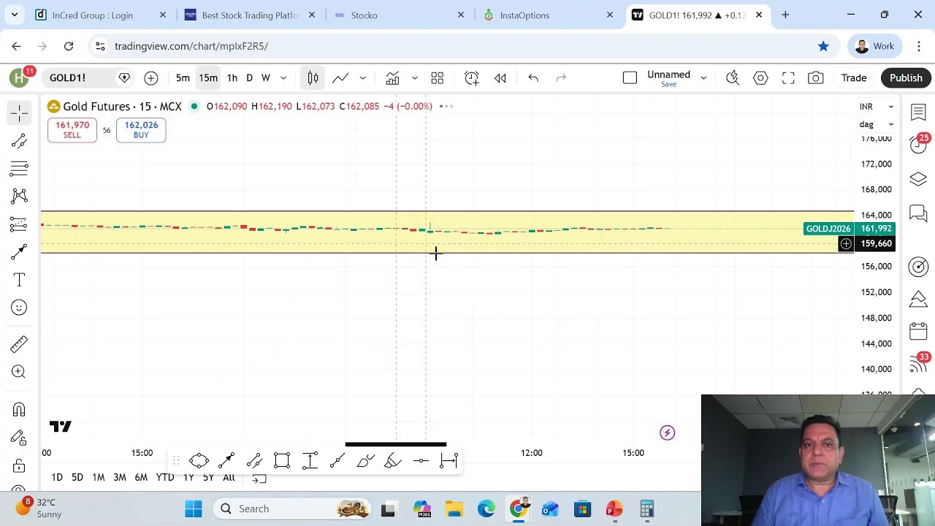The height and width of the screenshot is (526, 935).
Task: Open the forecasting and measurement tools
Action: (19, 224)
